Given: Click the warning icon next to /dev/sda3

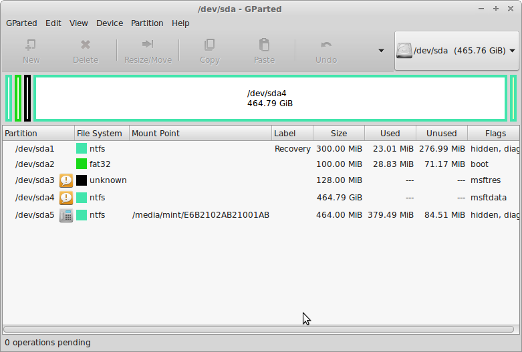Looking at the screenshot, I should tap(66, 180).
